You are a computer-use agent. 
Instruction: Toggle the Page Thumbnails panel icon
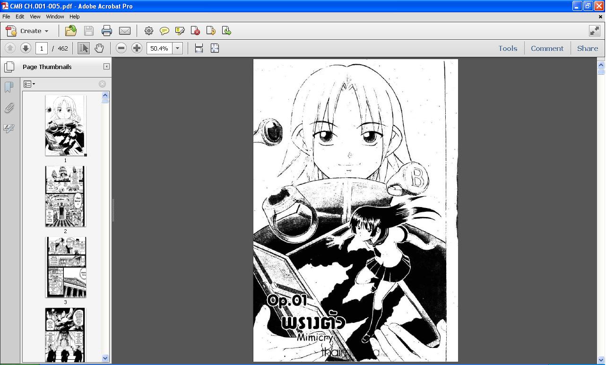(x=9, y=67)
